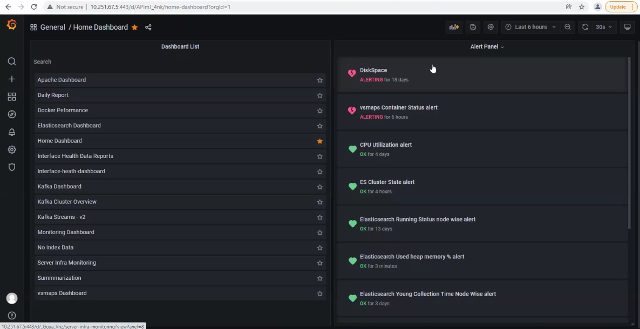Open the Interface Health Data Reports dashboard

click(x=75, y=156)
